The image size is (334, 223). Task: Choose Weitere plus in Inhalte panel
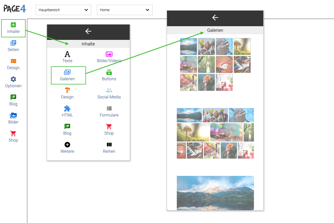tap(67, 148)
